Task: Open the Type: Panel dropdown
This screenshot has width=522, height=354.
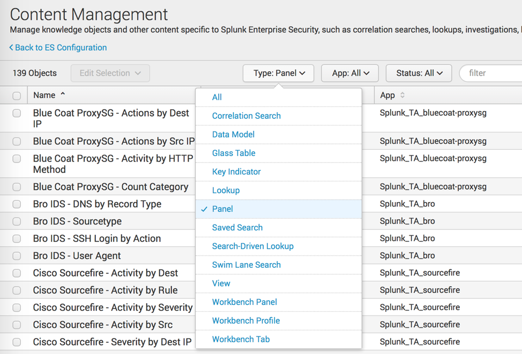Action: (278, 73)
